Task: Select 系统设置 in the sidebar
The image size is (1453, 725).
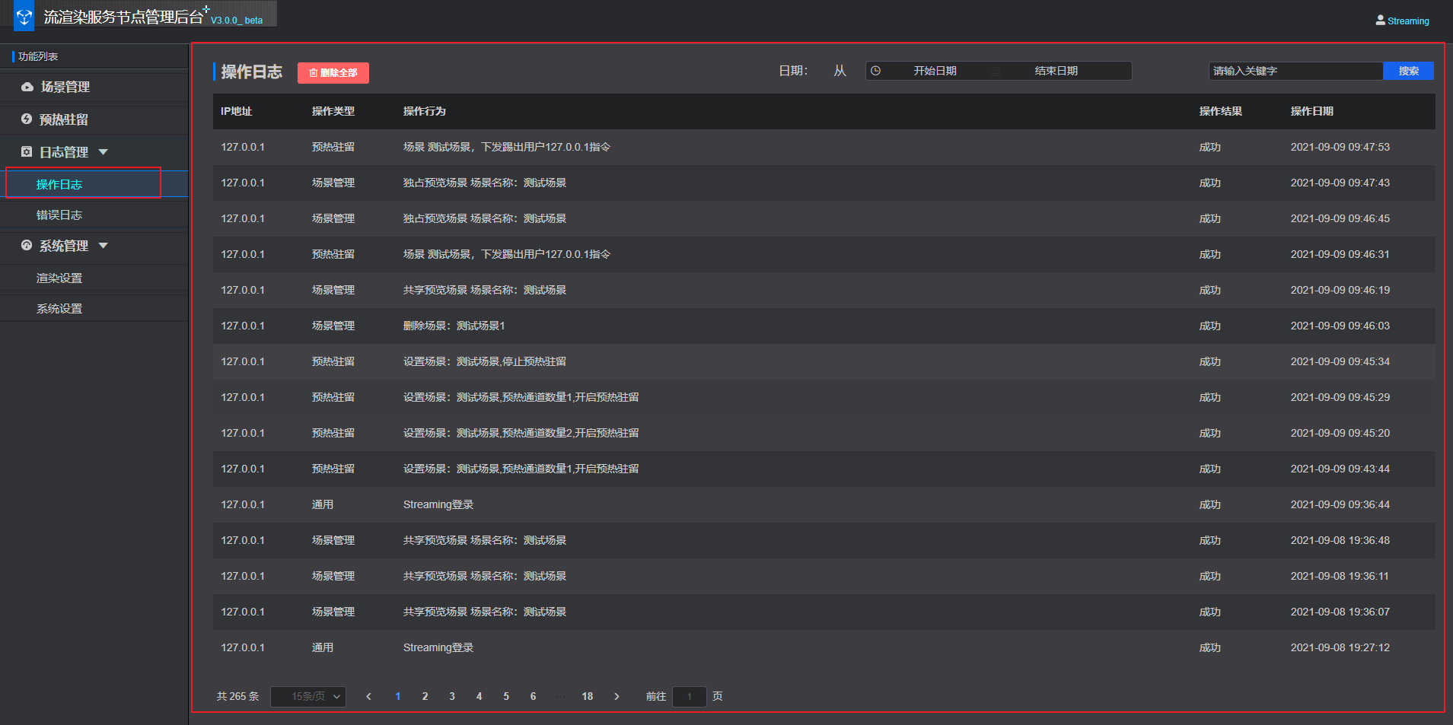Action: click(x=59, y=309)
